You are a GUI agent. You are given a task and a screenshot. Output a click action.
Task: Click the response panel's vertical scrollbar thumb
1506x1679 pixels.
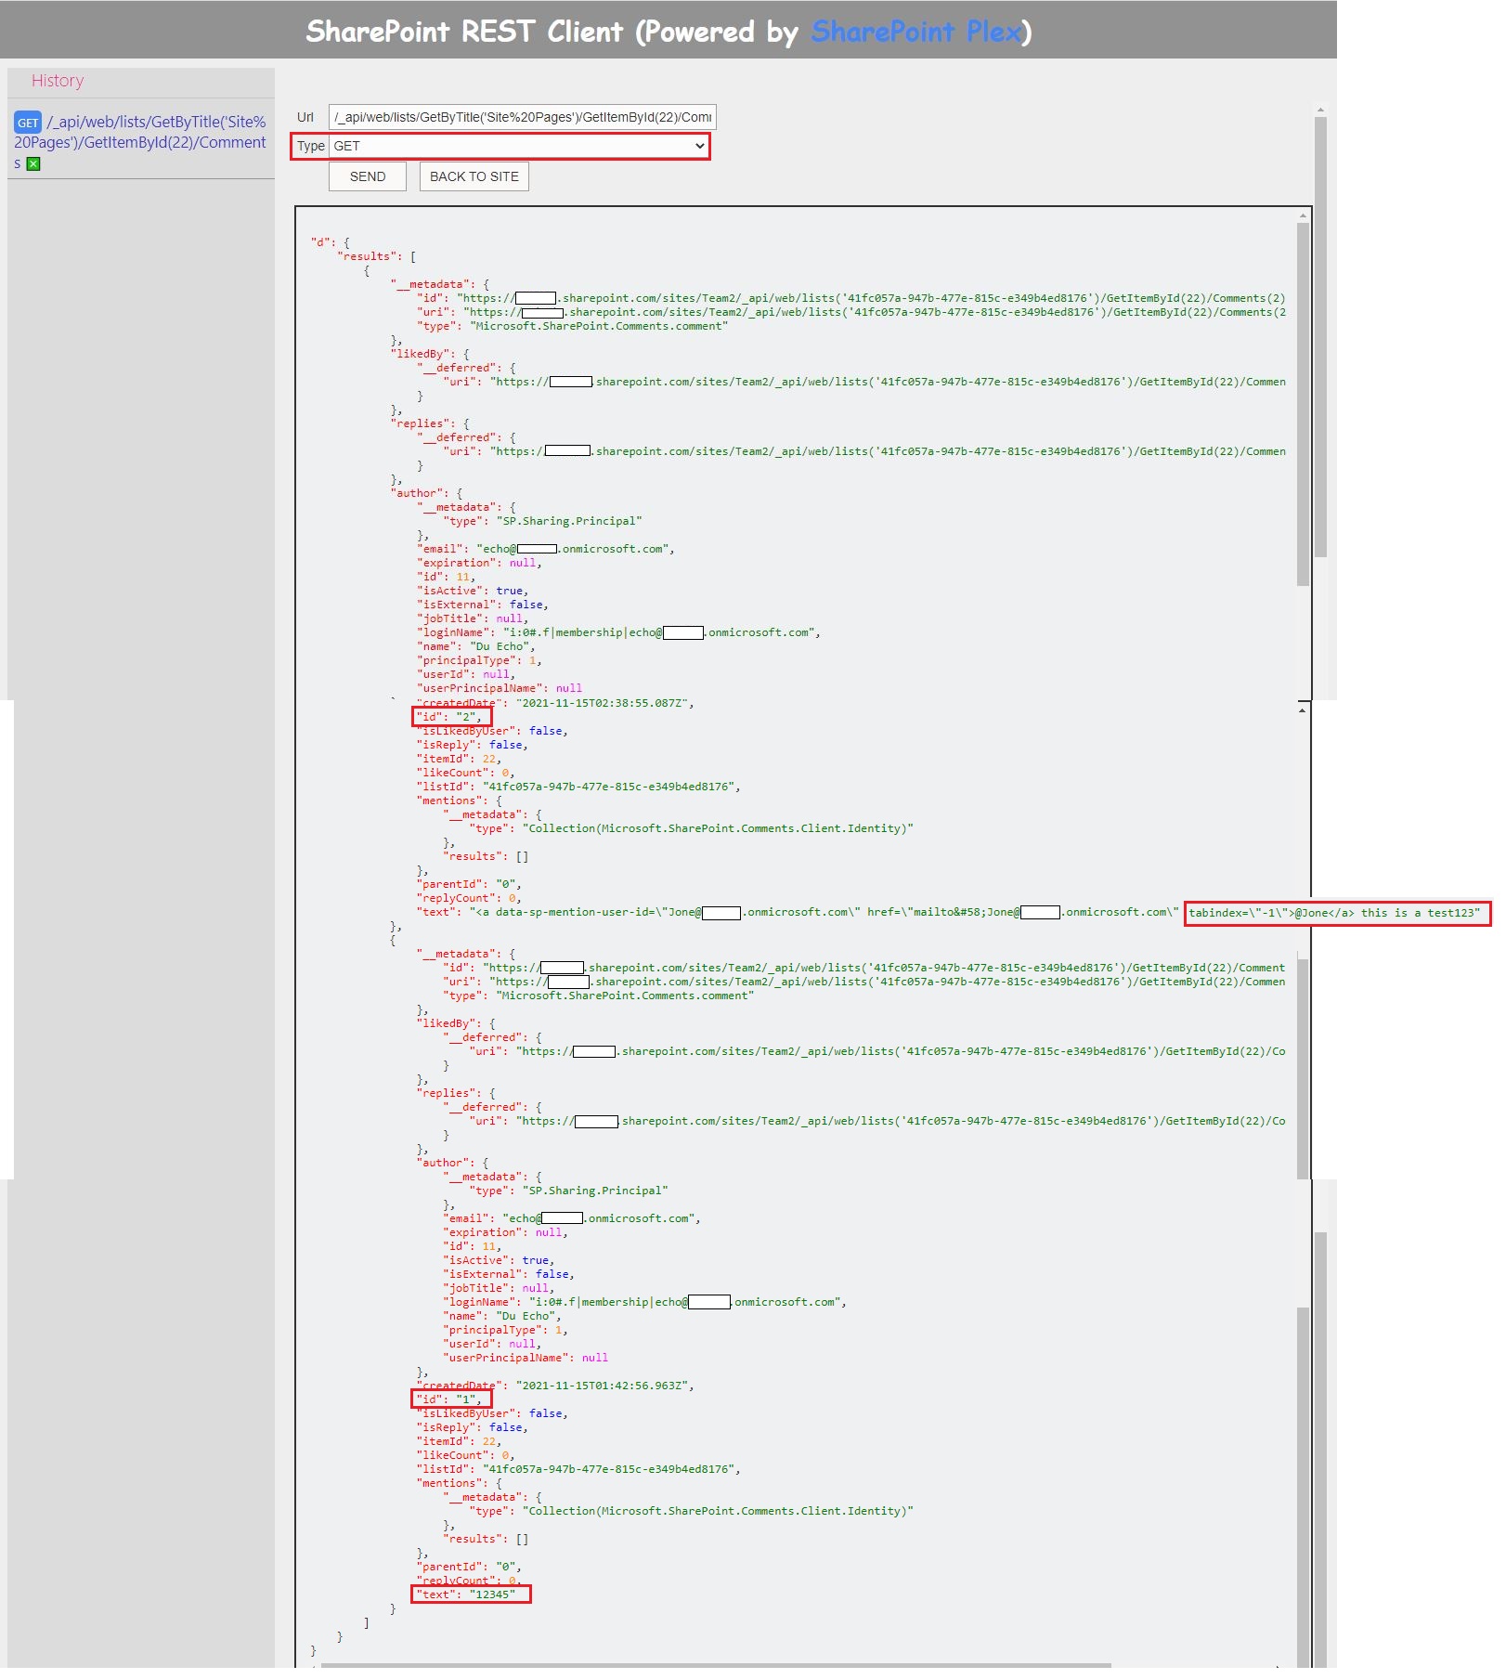coord(1303,404)
